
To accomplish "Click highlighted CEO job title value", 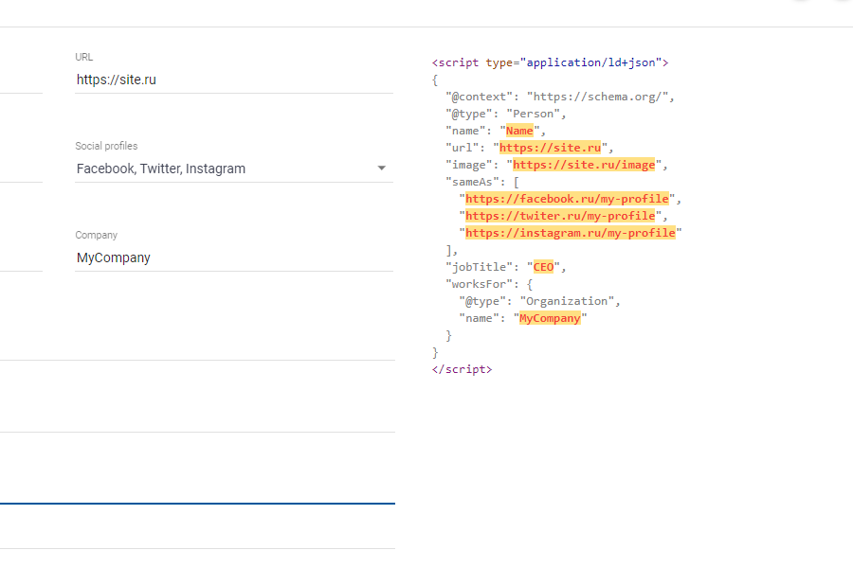I will coord(543,267).
